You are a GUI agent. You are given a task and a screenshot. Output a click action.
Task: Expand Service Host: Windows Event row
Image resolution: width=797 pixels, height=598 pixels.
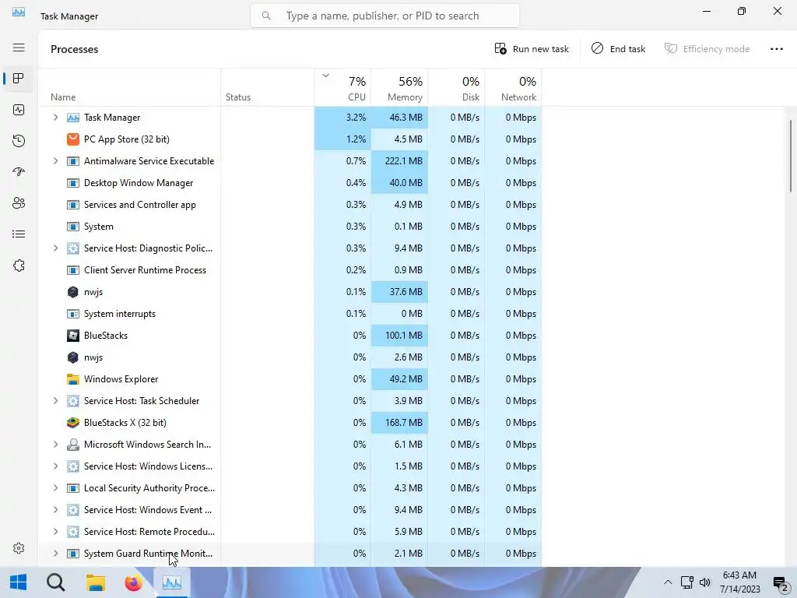(55, 509)
